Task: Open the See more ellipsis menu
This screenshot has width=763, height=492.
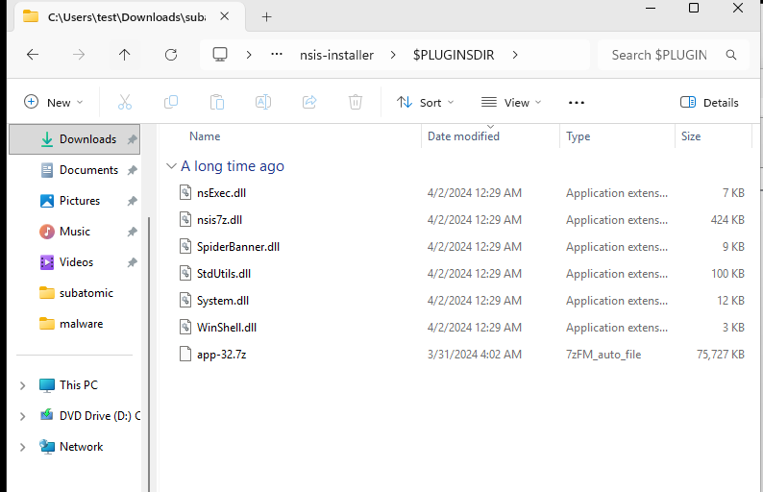Action: (x=577, y=103)
